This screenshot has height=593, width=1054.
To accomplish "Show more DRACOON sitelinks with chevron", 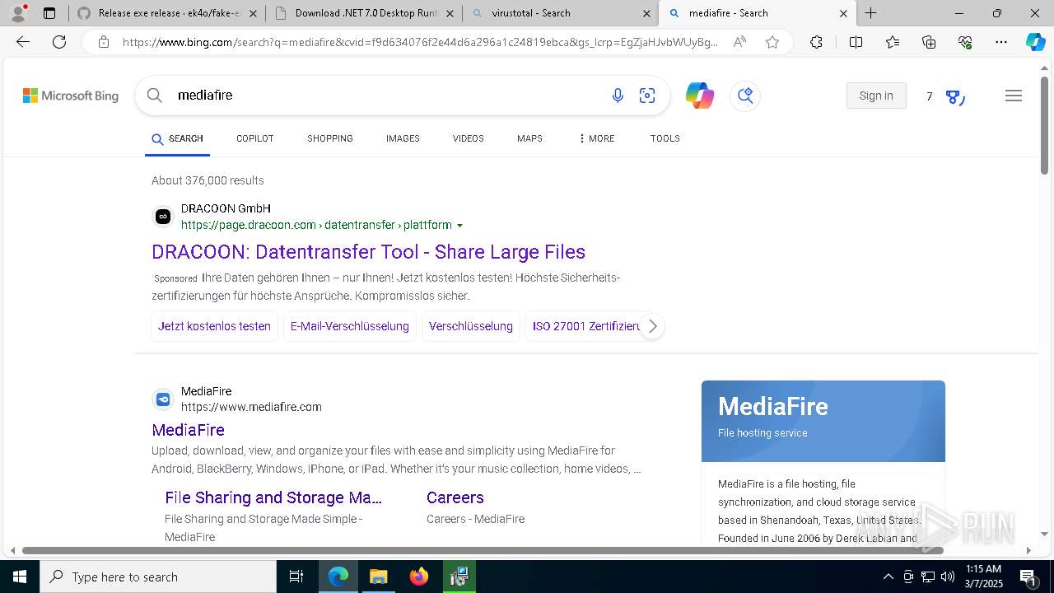I will [652, 326].
